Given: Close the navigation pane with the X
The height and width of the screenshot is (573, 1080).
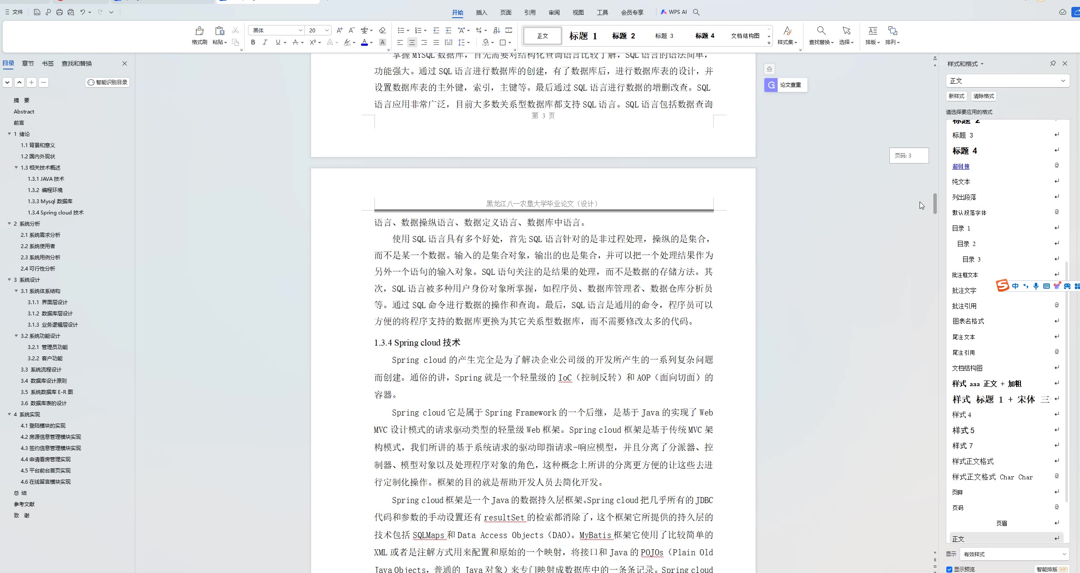Looking at the screenshot, I should [125, 63].
